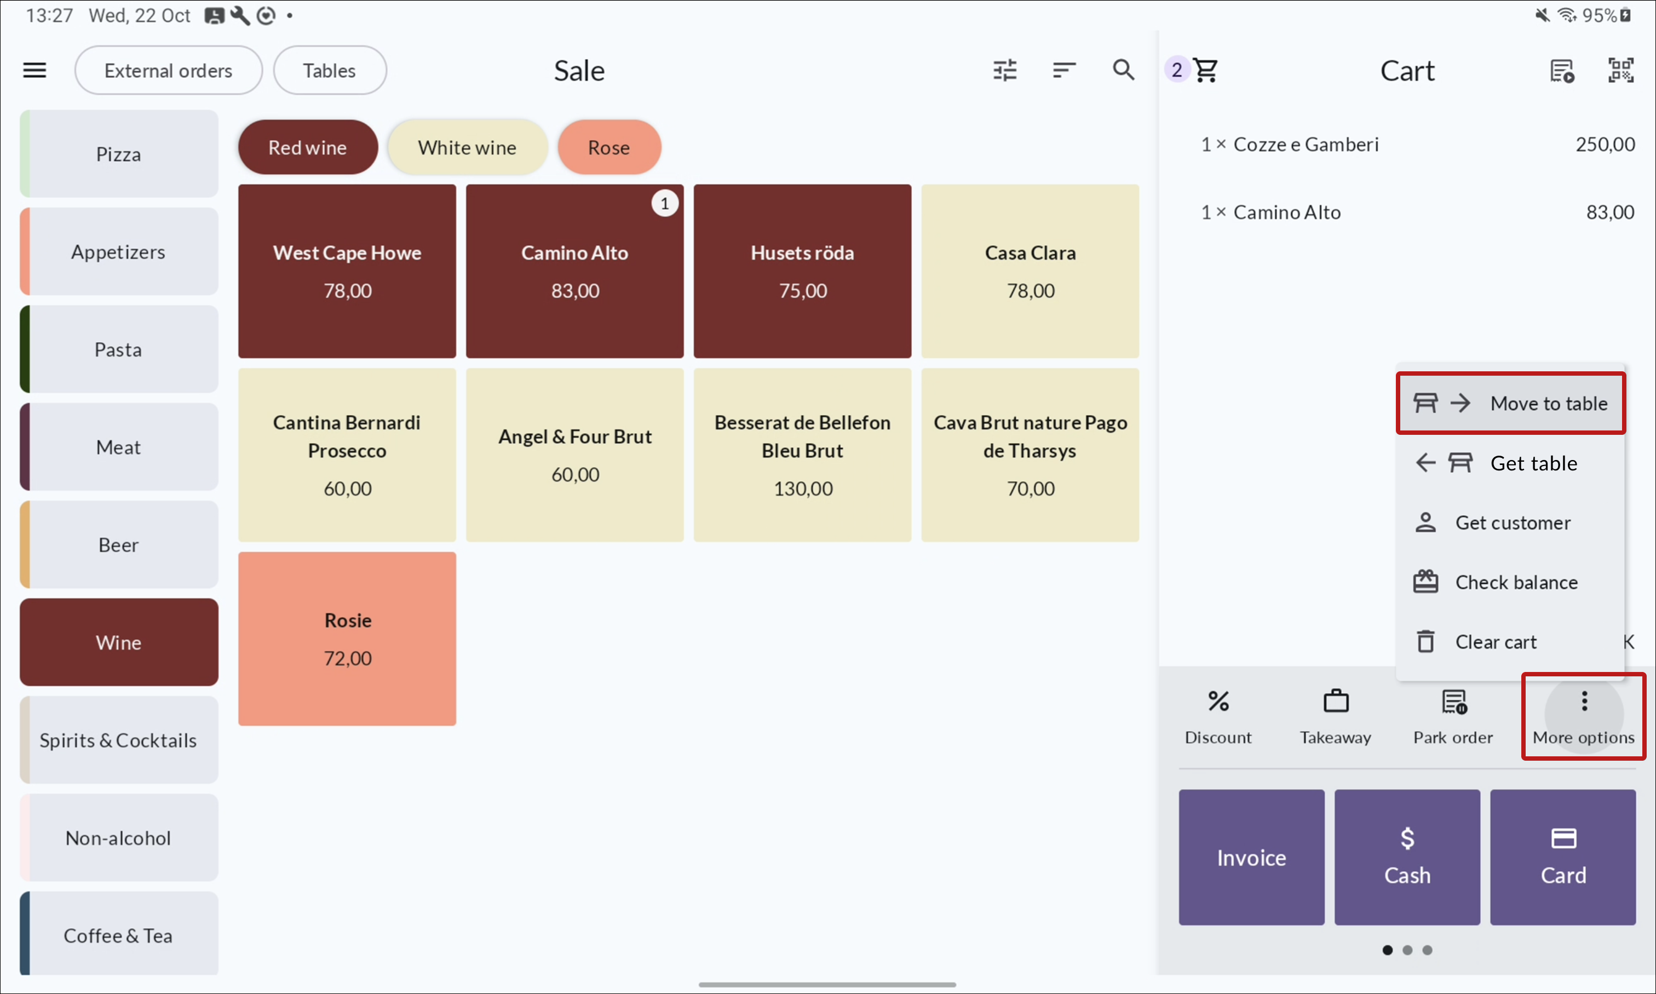Open the Tables view
This screenshot has height=994, width=1656.
coord(329,70)
